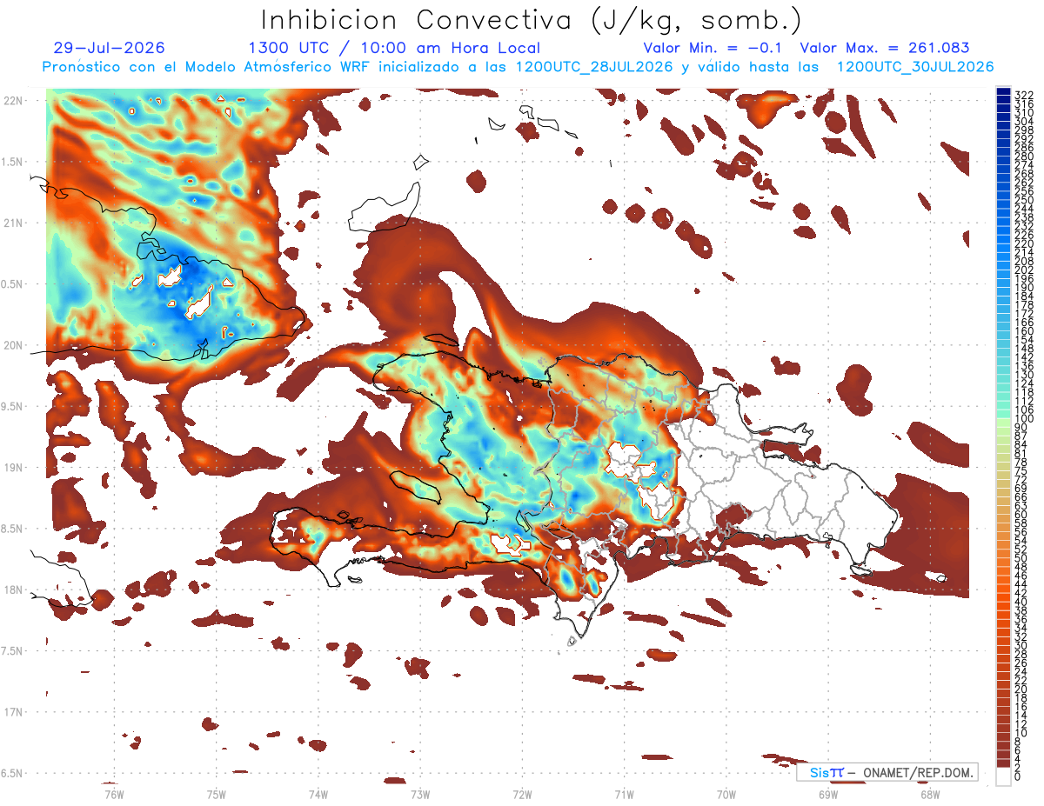Click the "Pronóstico con el Modelo Atmósferico WRF" text
1044x806 pixels.
coord(208,68)
